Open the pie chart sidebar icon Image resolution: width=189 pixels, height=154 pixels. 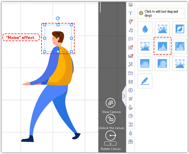pos(130,116)
